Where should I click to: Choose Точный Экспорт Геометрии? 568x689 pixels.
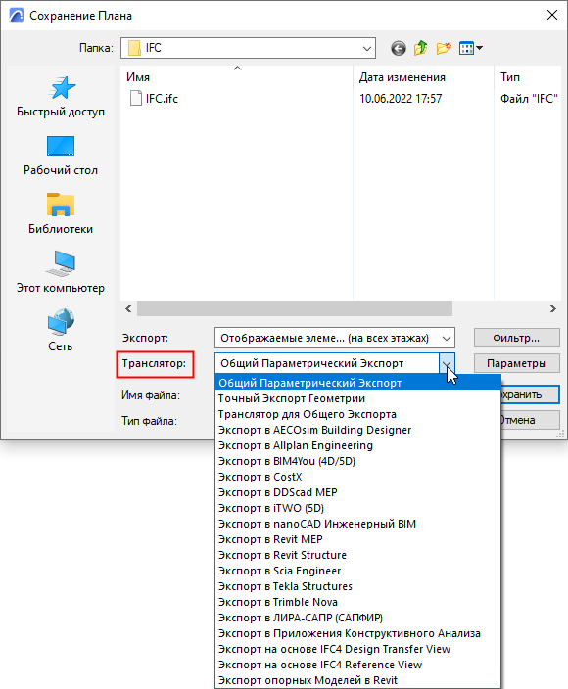click(357, 398)
